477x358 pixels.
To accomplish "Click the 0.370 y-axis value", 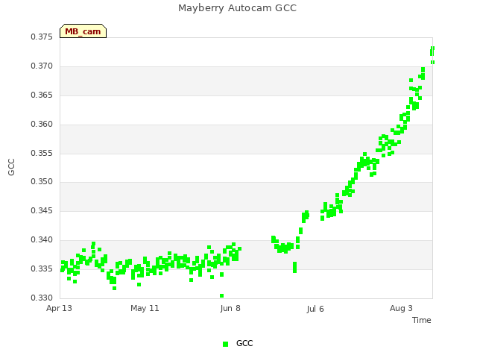I will pos(42,66).
